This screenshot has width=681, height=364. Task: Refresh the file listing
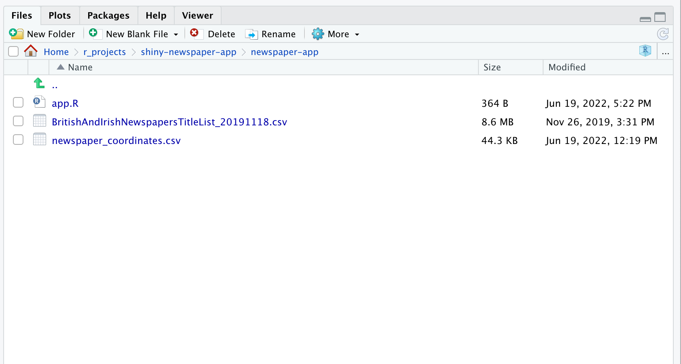(x=663, y=34)
